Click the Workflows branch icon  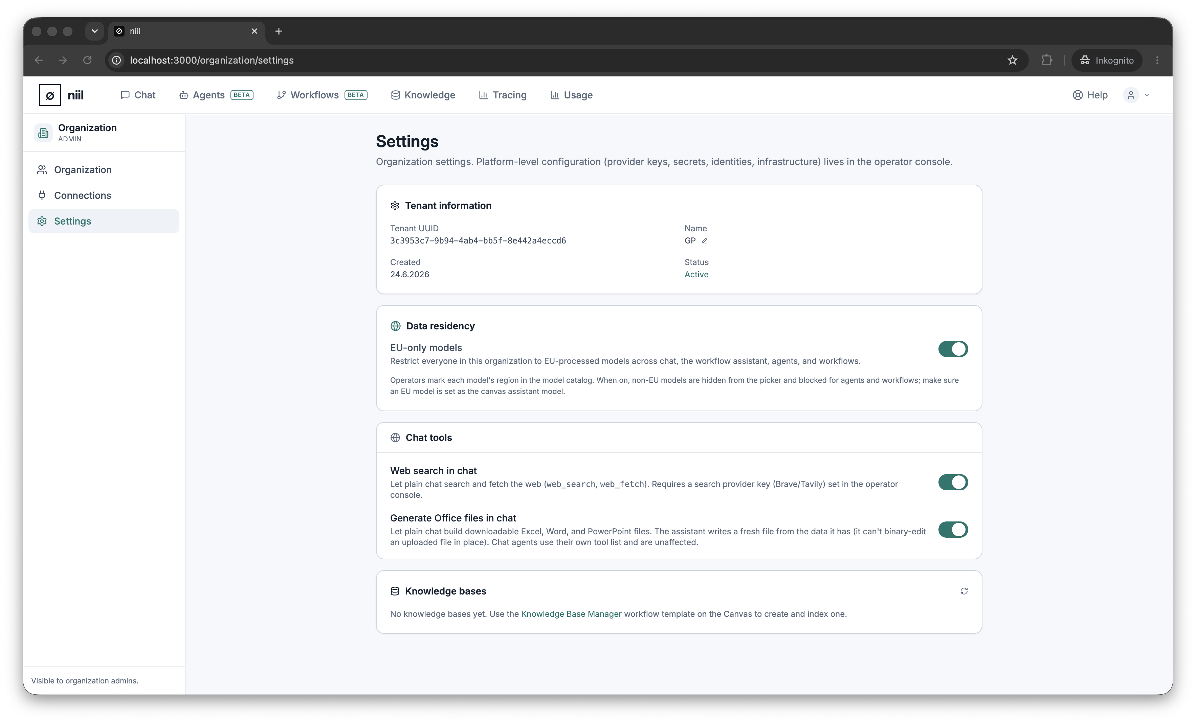[281, 95]
